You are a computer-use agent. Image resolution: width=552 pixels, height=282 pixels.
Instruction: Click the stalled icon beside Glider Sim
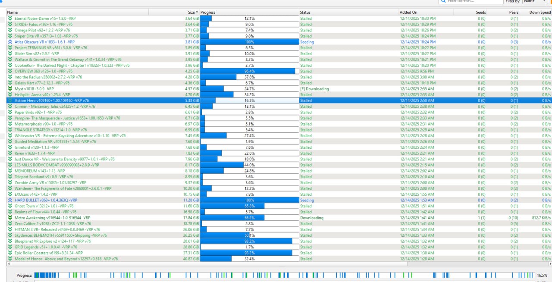point(10,53)
